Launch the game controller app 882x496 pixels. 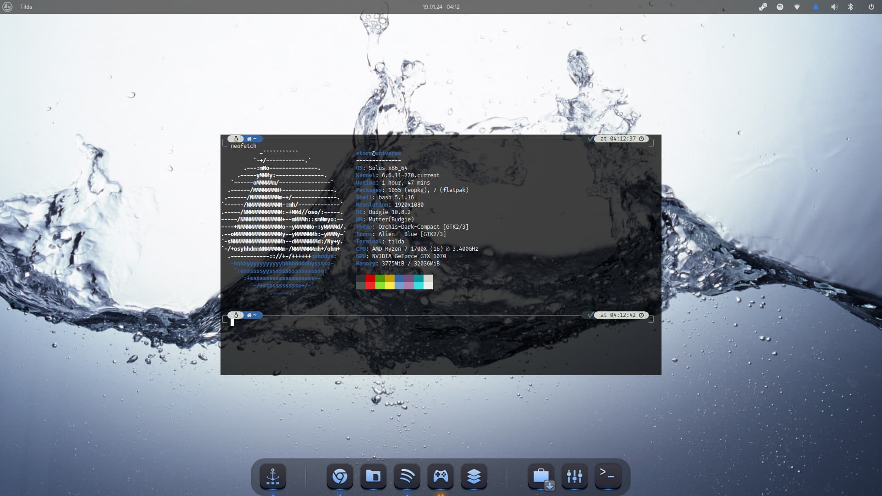(441, 476)
